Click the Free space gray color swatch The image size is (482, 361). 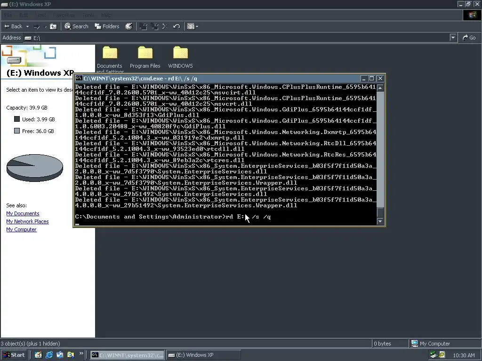click(17, 131)
